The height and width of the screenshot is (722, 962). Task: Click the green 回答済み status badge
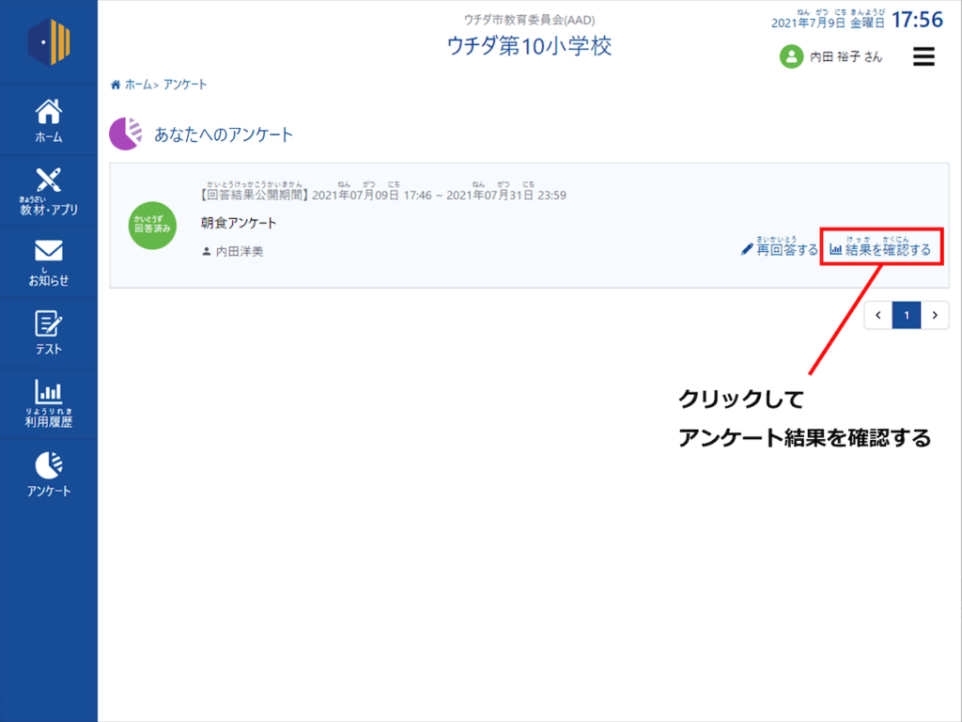(152, 226)
